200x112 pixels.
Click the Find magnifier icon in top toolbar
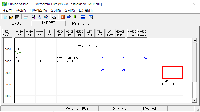(x=54, y=17)
